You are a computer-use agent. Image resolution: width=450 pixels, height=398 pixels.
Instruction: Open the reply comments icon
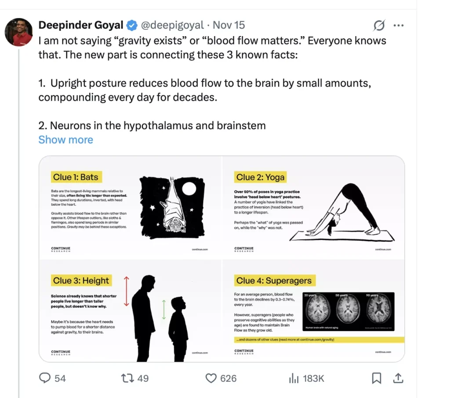click(45, 378)
